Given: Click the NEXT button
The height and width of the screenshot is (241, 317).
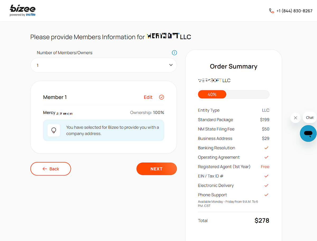Looking at the screenshot, I should tap(157, 169).
